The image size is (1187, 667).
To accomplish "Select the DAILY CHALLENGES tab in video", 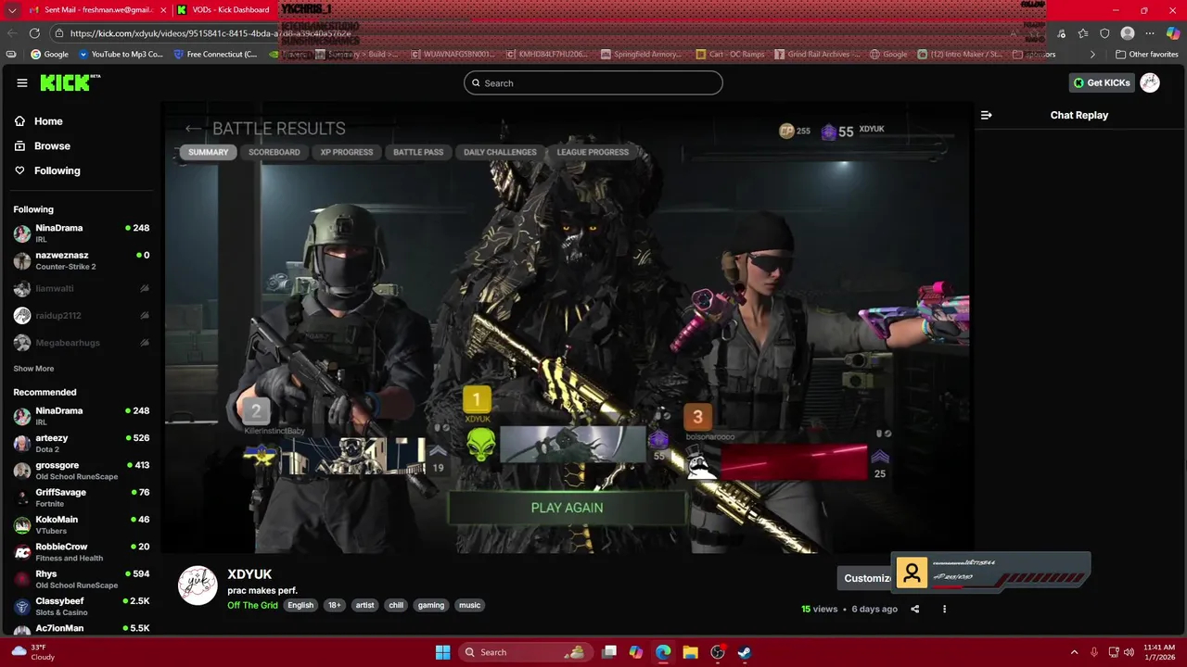I will tap(500, 153).
